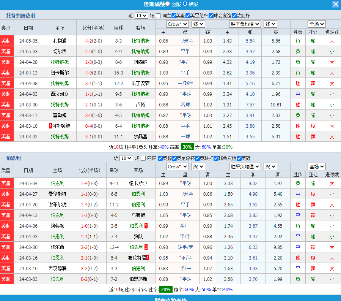Screen dimensions: 341x301
Task: Click the 6.71 away odds value
Action: pyautogui.click(x=276, y=83)
